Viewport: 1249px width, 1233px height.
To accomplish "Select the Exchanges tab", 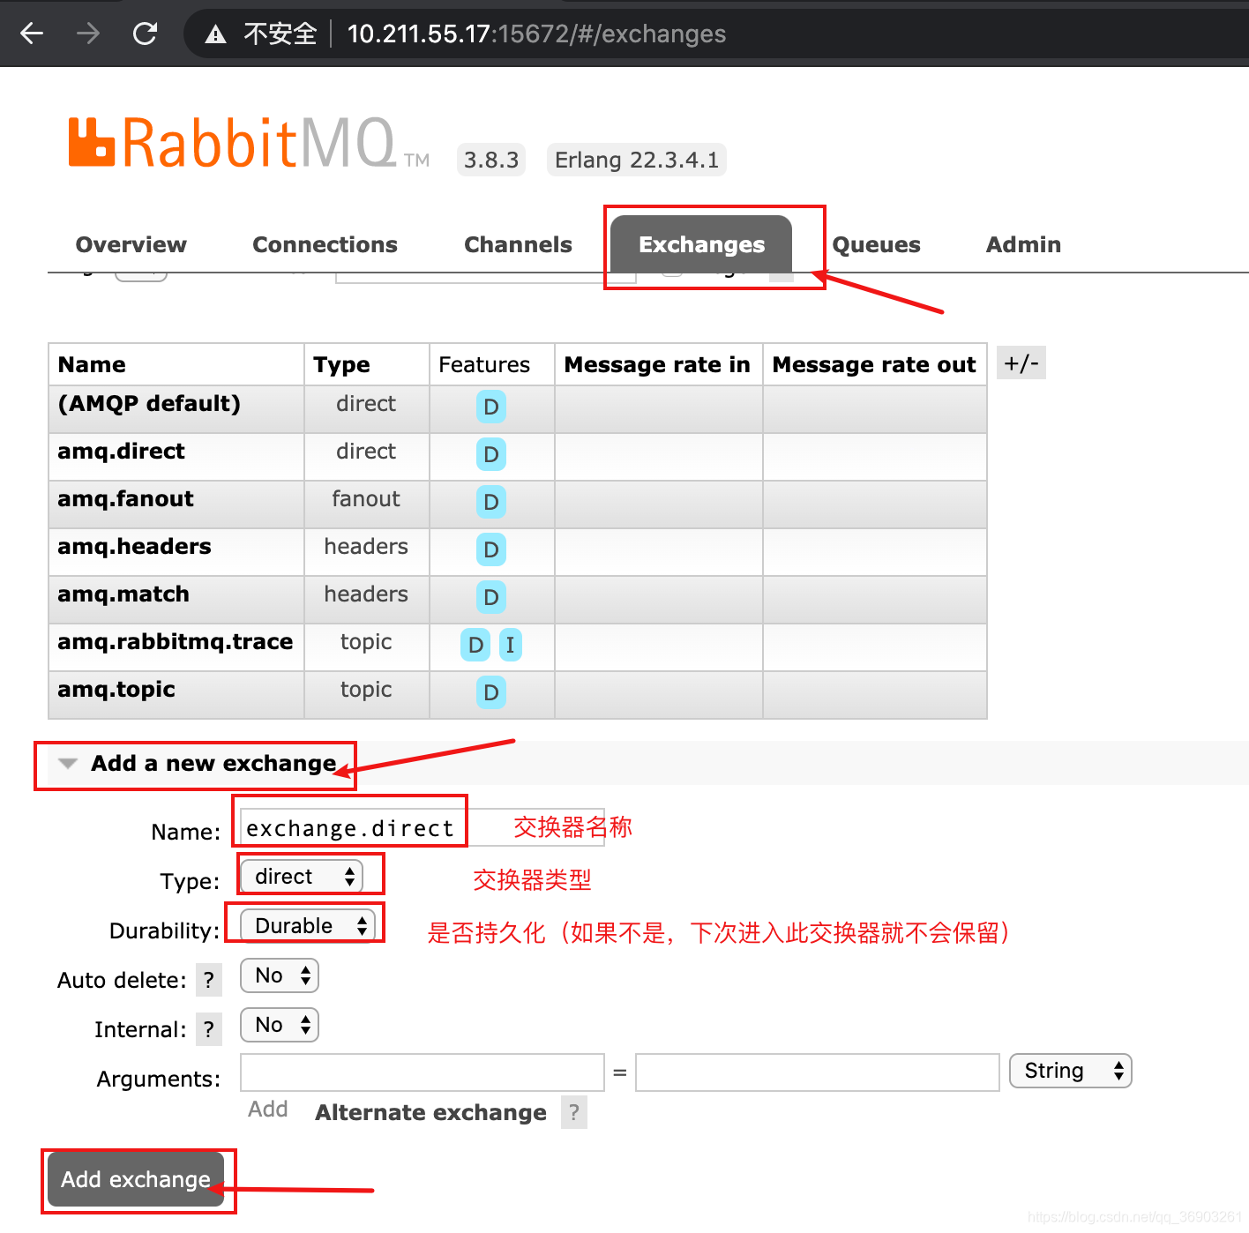I will tap(701, 244).
